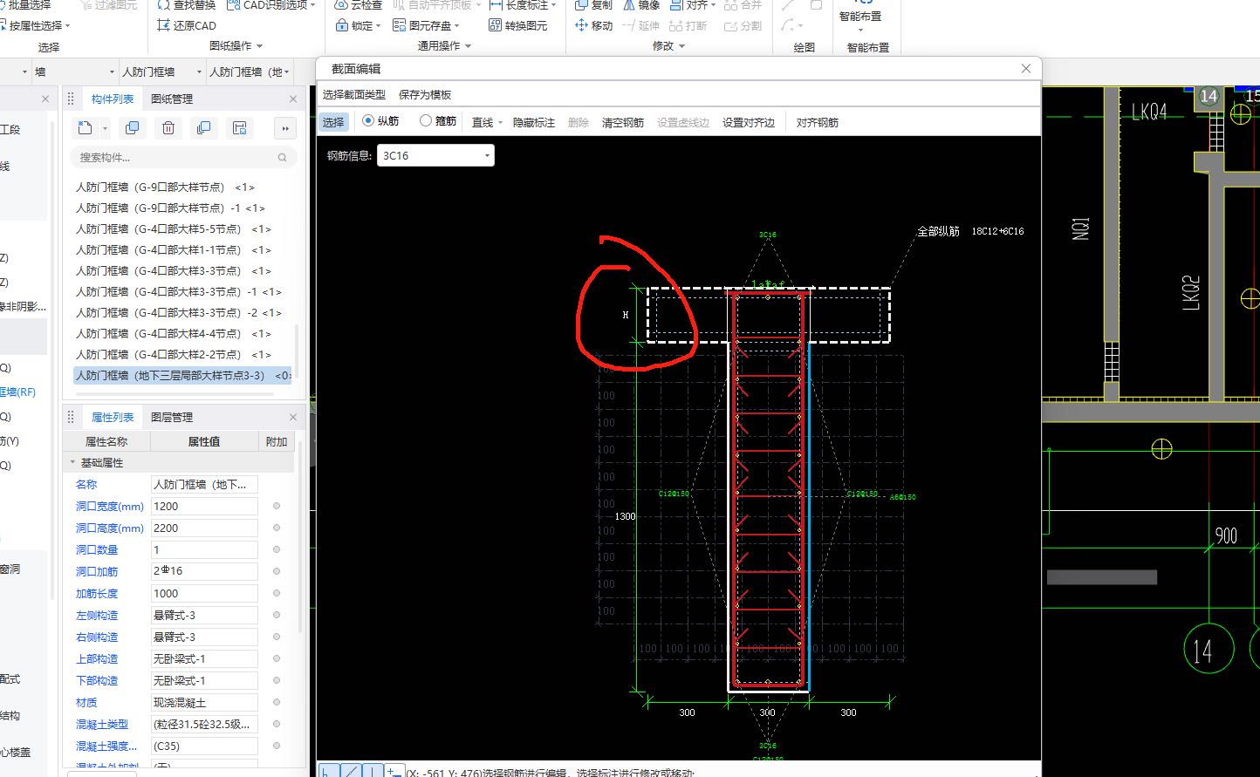Click the 复制 copy tool in ribbon
Screen dimensions: 1260x777
(x=593, y=5)
